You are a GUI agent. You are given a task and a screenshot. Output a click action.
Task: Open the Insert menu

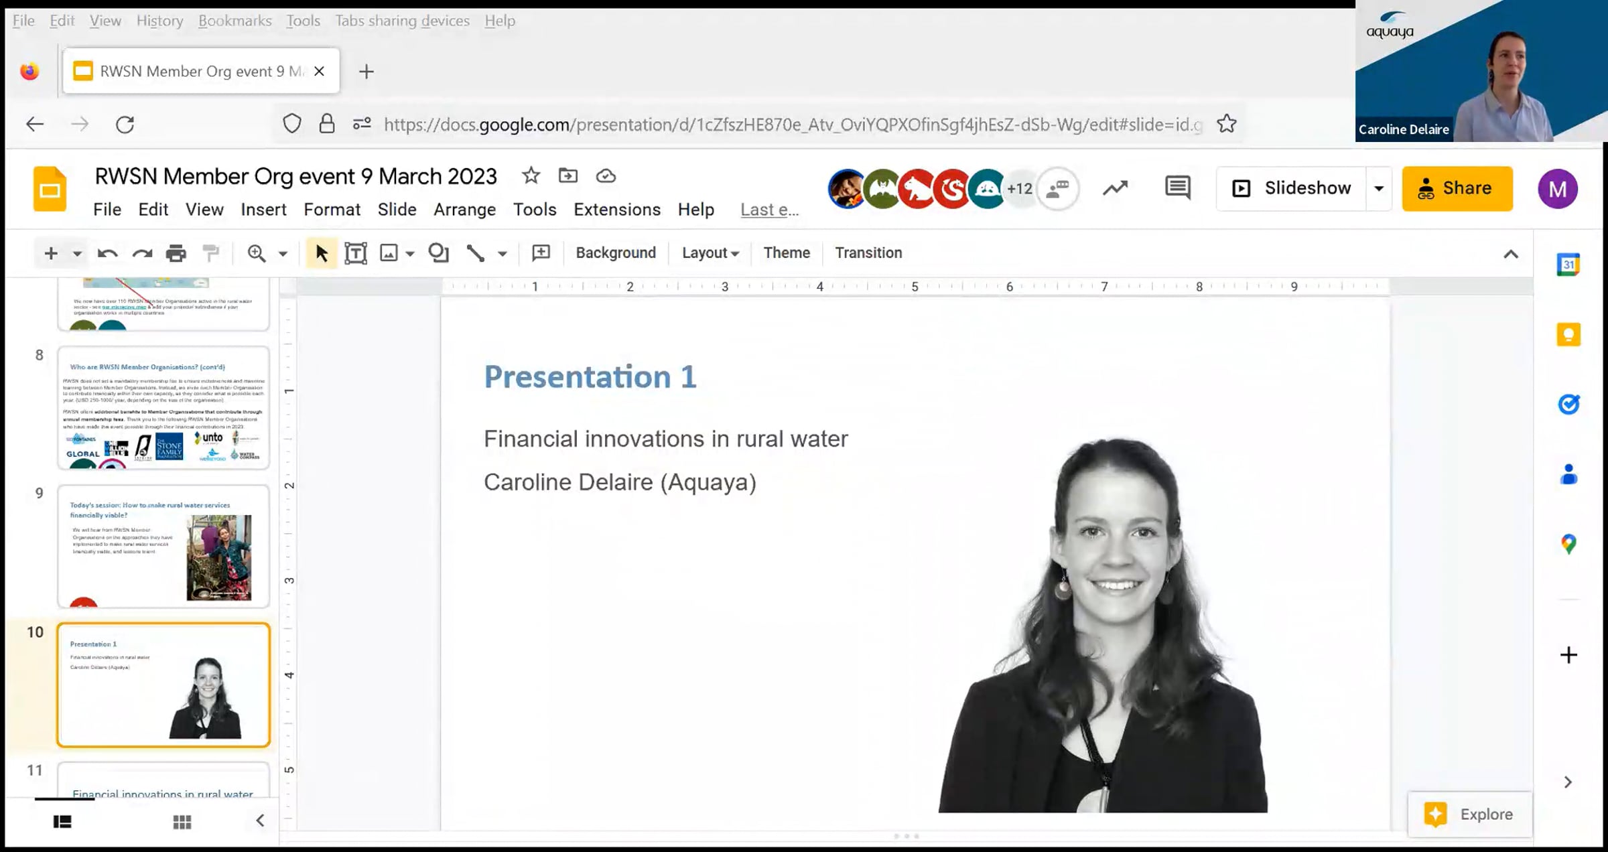[x=263, y=210]
